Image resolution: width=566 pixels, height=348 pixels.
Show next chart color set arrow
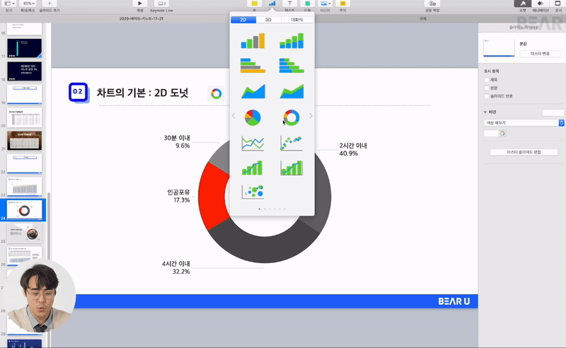point(311,116)
